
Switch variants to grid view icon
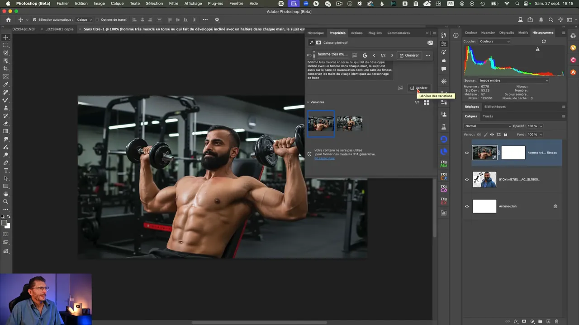[x=426, y=102]
